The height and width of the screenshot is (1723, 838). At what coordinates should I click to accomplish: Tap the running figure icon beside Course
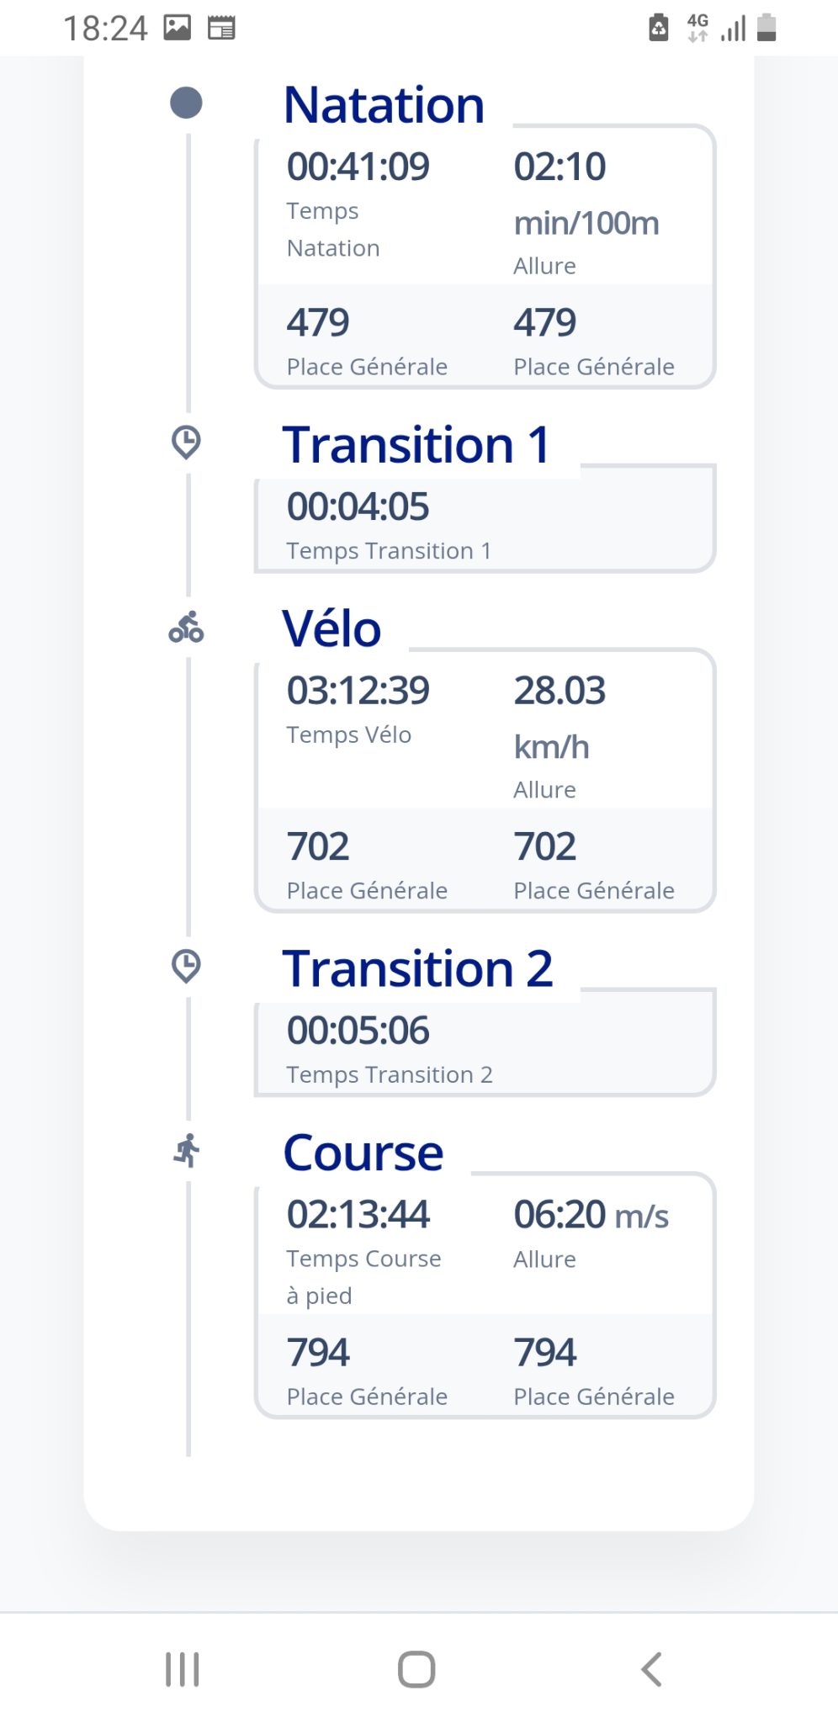(x=187, y=1150)
